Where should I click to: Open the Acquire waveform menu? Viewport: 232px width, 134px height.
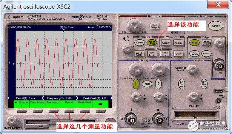tap(166, 43)
